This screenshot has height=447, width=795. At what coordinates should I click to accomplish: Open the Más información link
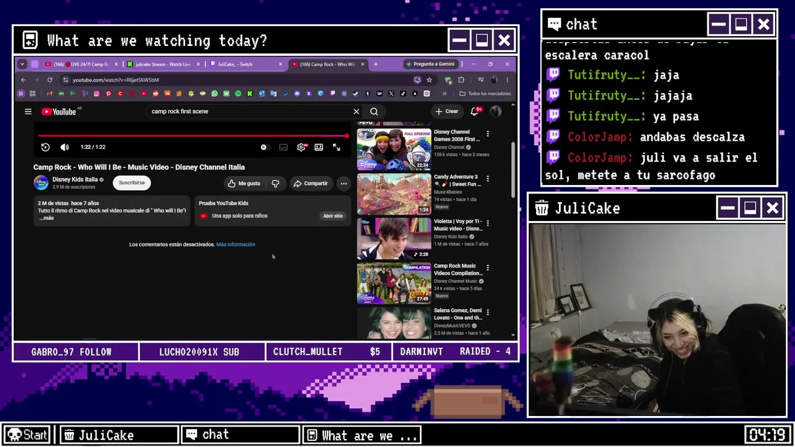point(235,245)
